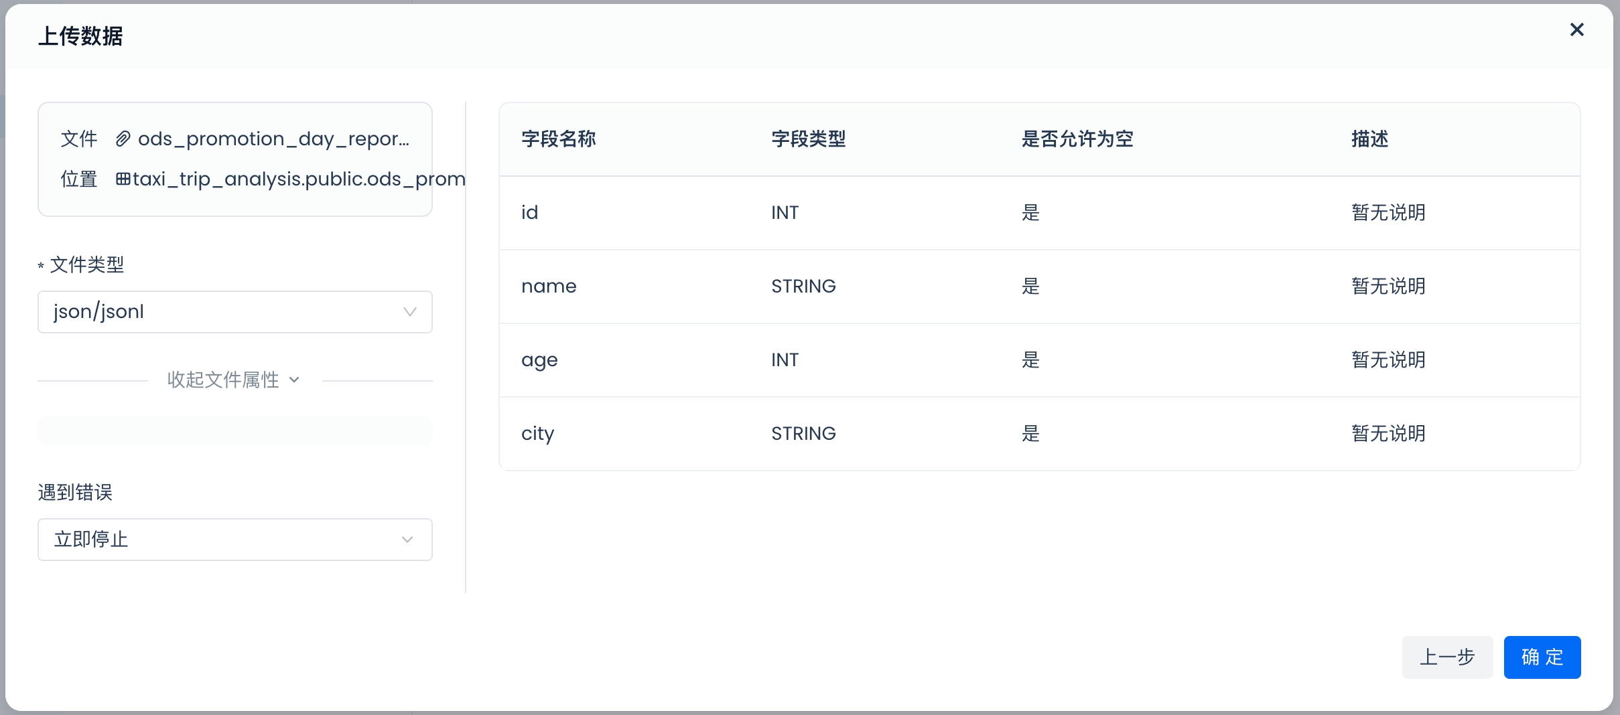Screen dimensions: 1620x715
Task: Click the chevron arrow in 文件类型 select box
Action: click(x=409, y=312)
